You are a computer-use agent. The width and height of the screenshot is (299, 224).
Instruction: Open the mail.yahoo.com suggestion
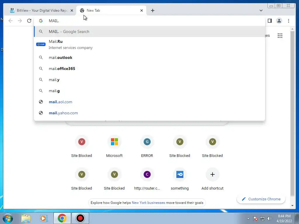149,113
